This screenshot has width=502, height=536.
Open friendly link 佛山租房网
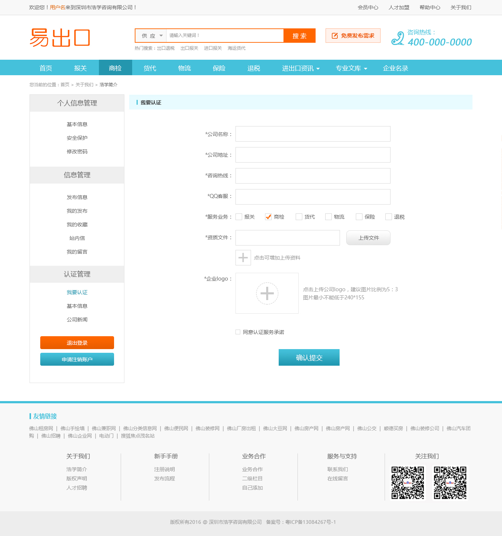tap(41, 428)
